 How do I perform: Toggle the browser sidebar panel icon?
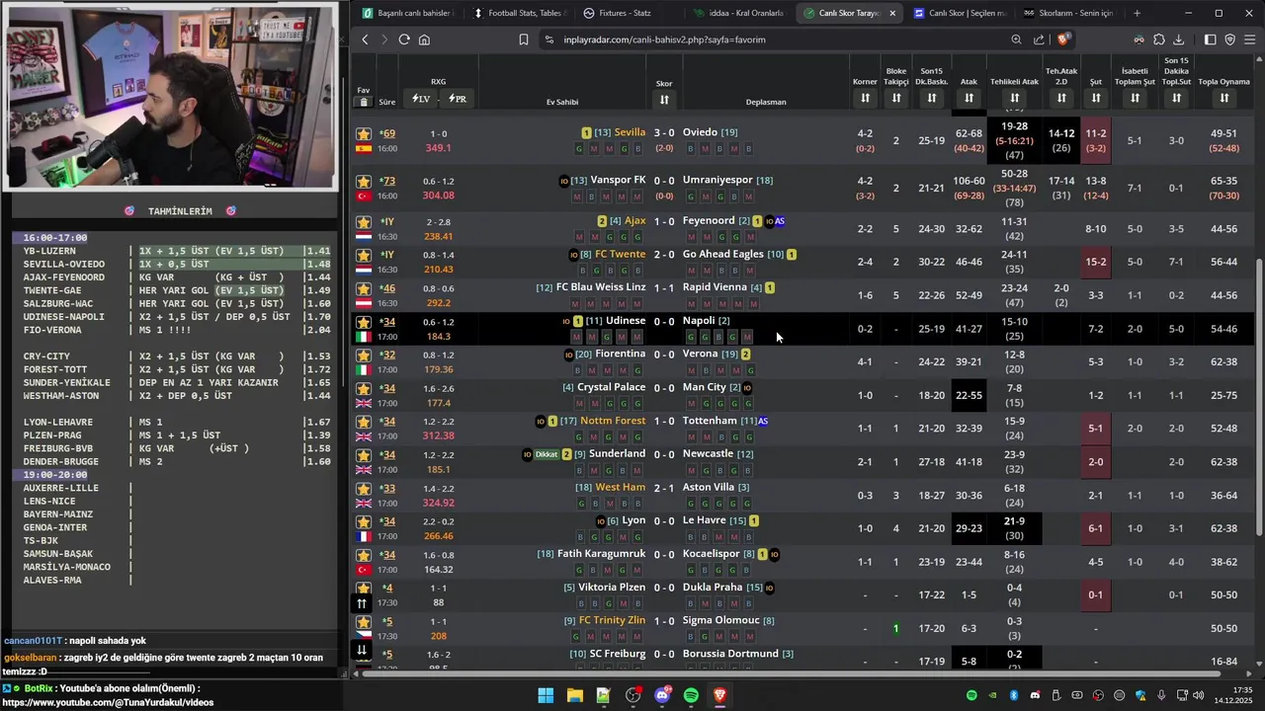[x=1210, y=39]
